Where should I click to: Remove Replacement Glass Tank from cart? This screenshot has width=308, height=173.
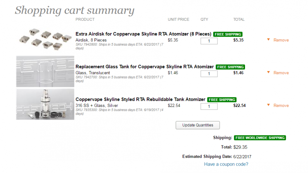pyautogui.click(x=281, y=73)
